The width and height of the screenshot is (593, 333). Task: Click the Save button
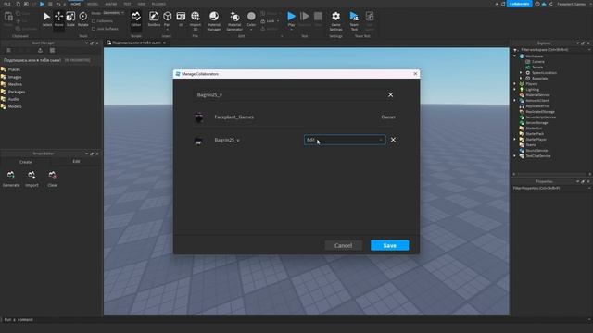click(x=389, y=245)
